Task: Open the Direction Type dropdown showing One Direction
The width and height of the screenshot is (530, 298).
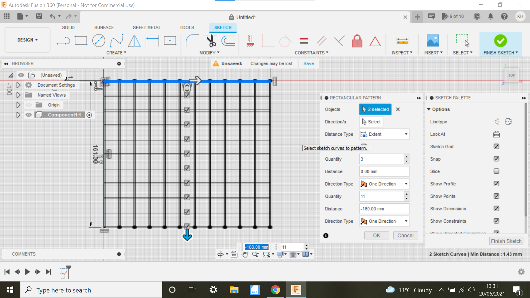Action: coord(406,184)
